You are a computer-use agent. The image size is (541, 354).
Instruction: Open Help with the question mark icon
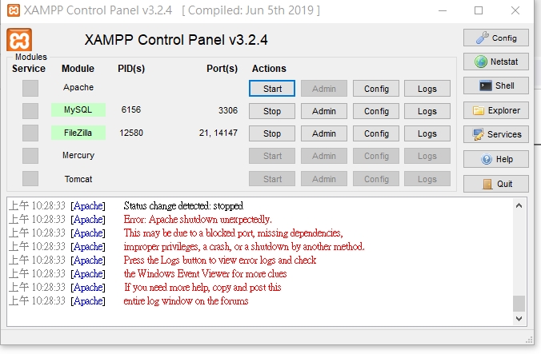pos(496,159)
